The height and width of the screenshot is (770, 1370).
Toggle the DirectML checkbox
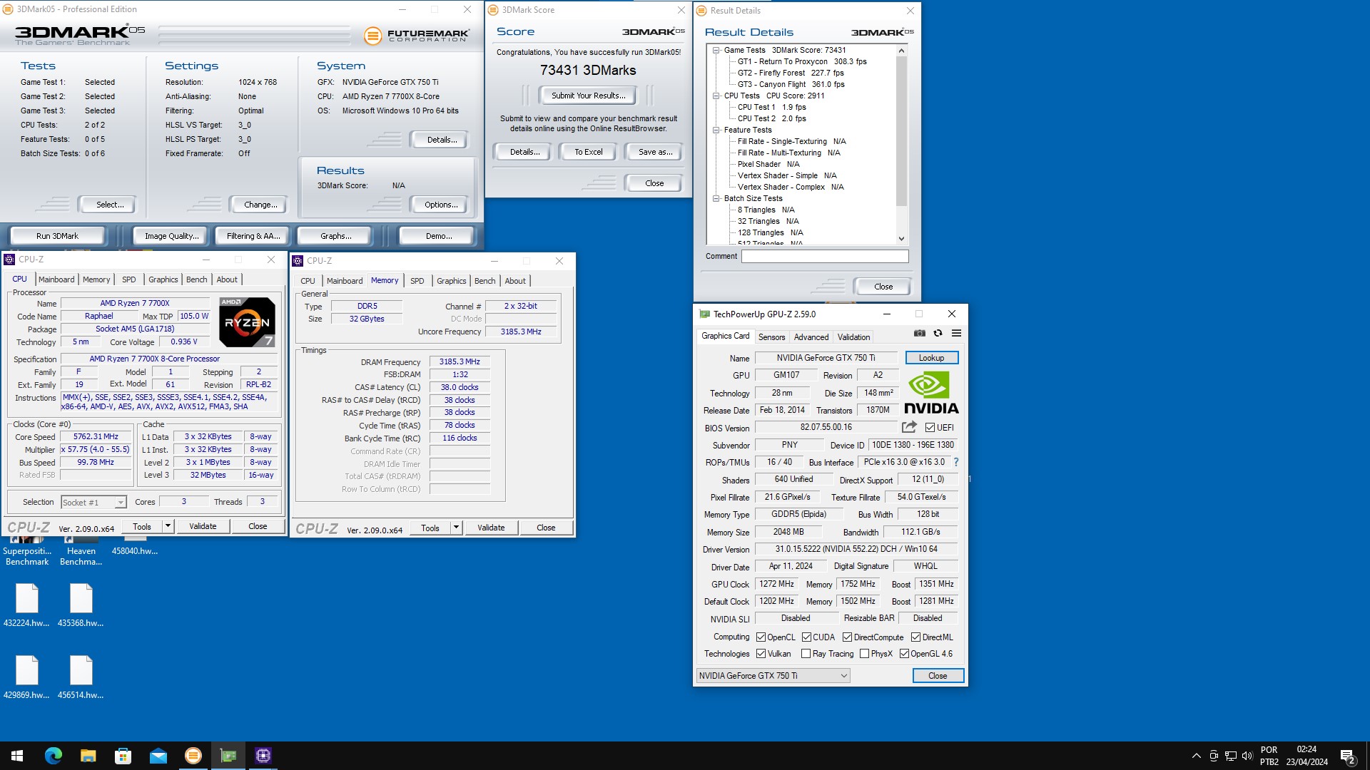click(915, 637)
